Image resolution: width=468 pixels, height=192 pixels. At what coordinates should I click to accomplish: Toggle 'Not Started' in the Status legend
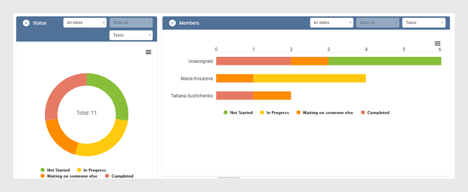point(55,170)
